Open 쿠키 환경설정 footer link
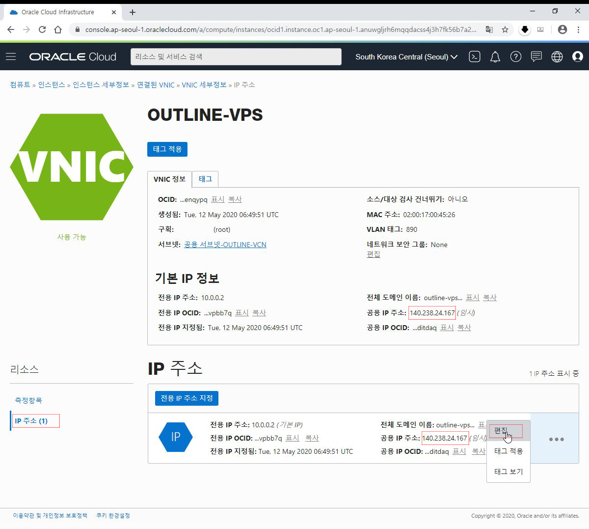The width and height of the screenshot is (589, 529). pos(113,516)
